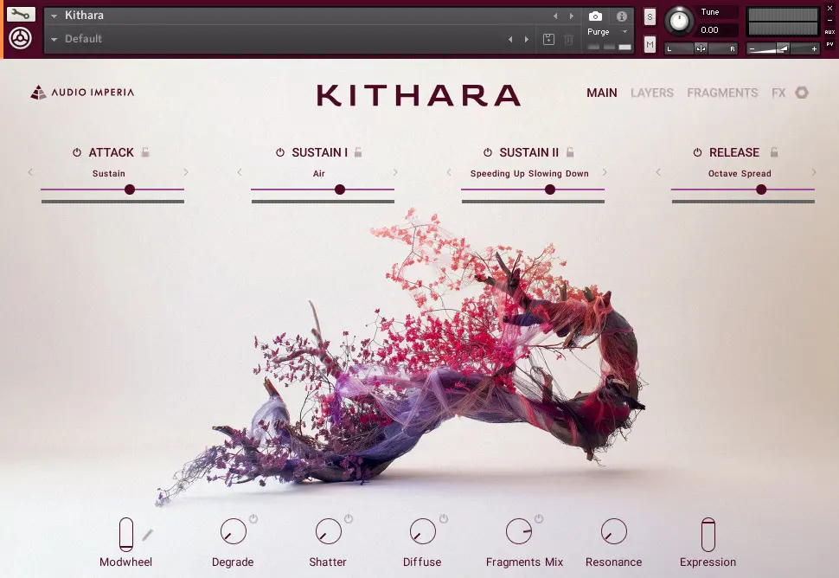The width and height of the screenshot is (839, 578).
Task: Toggle the RELEASE power button
Action: 697,152
